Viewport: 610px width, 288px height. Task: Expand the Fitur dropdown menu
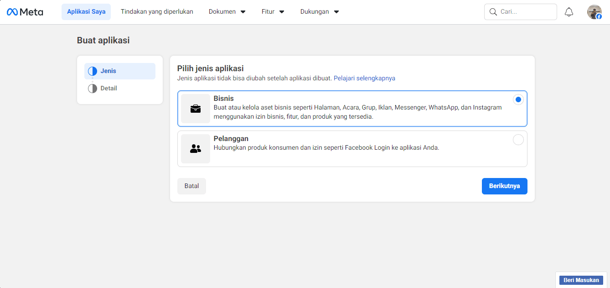pyautogui.click(x=273, y=12)
